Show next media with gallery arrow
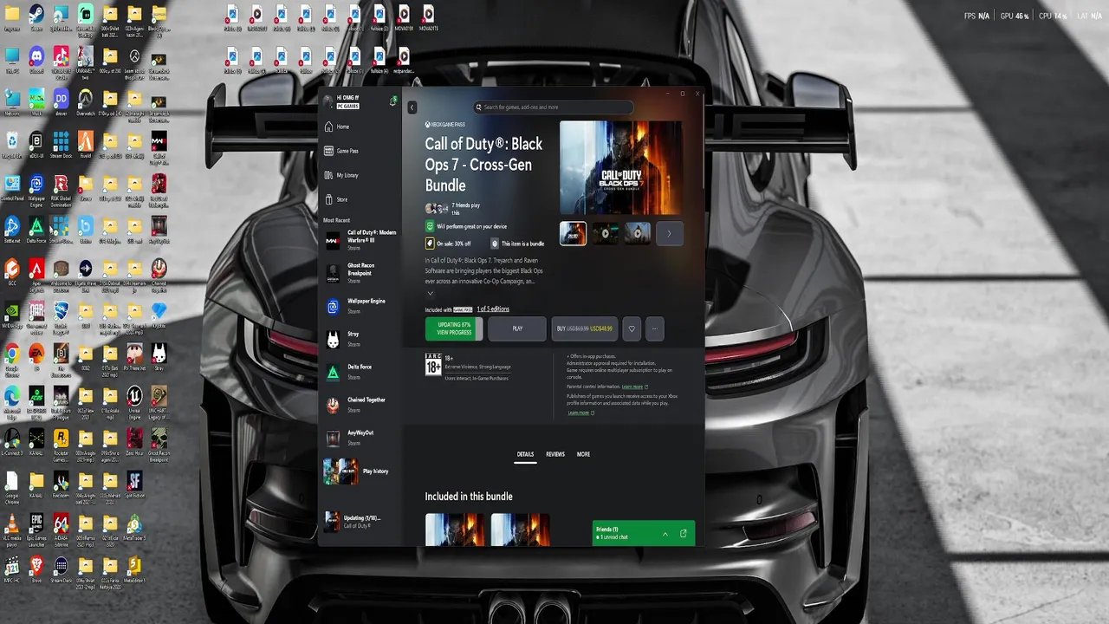1109x624 pixels. (x=669, y=233)
